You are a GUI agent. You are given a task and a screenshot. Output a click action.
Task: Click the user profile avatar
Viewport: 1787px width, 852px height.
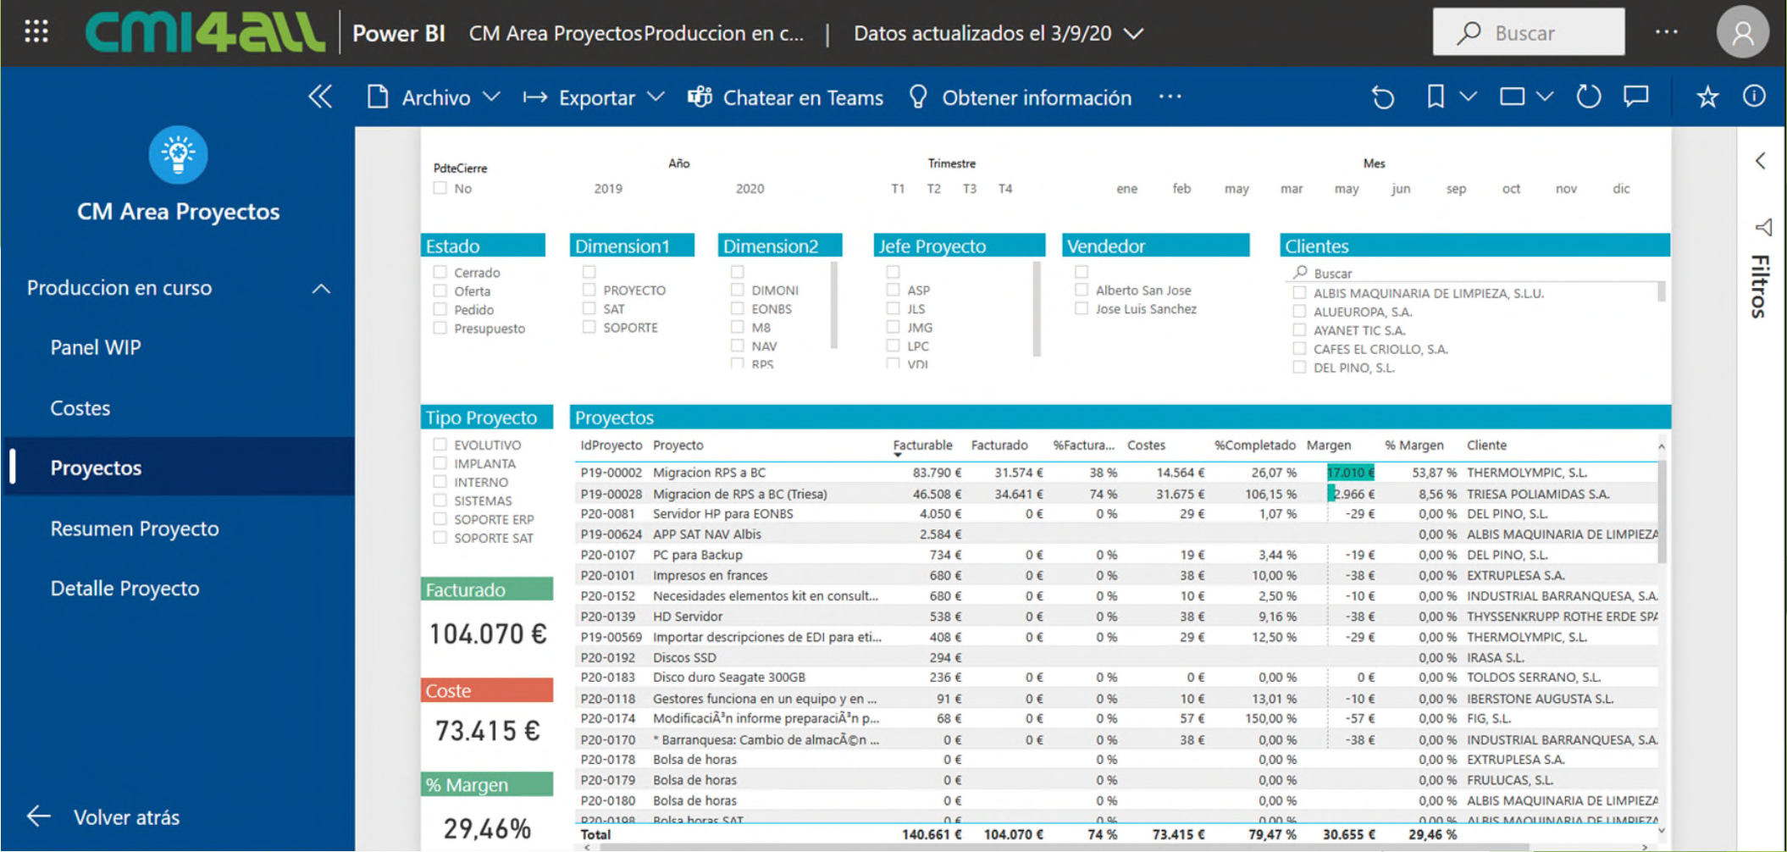(1742, 32)
